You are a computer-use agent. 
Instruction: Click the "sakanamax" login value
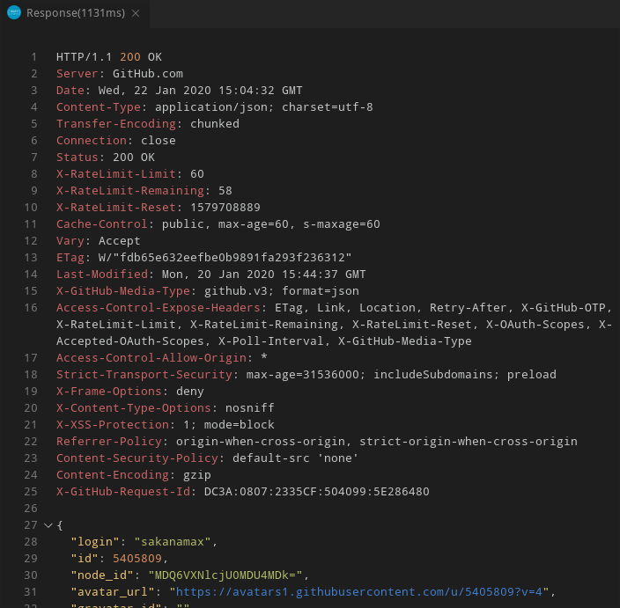click(173, 542)
